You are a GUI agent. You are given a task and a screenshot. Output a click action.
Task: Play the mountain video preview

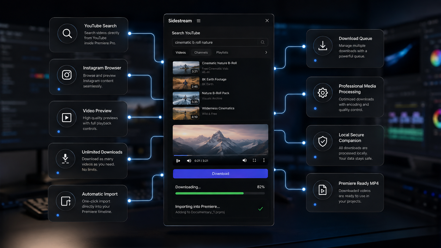point(178,161)
